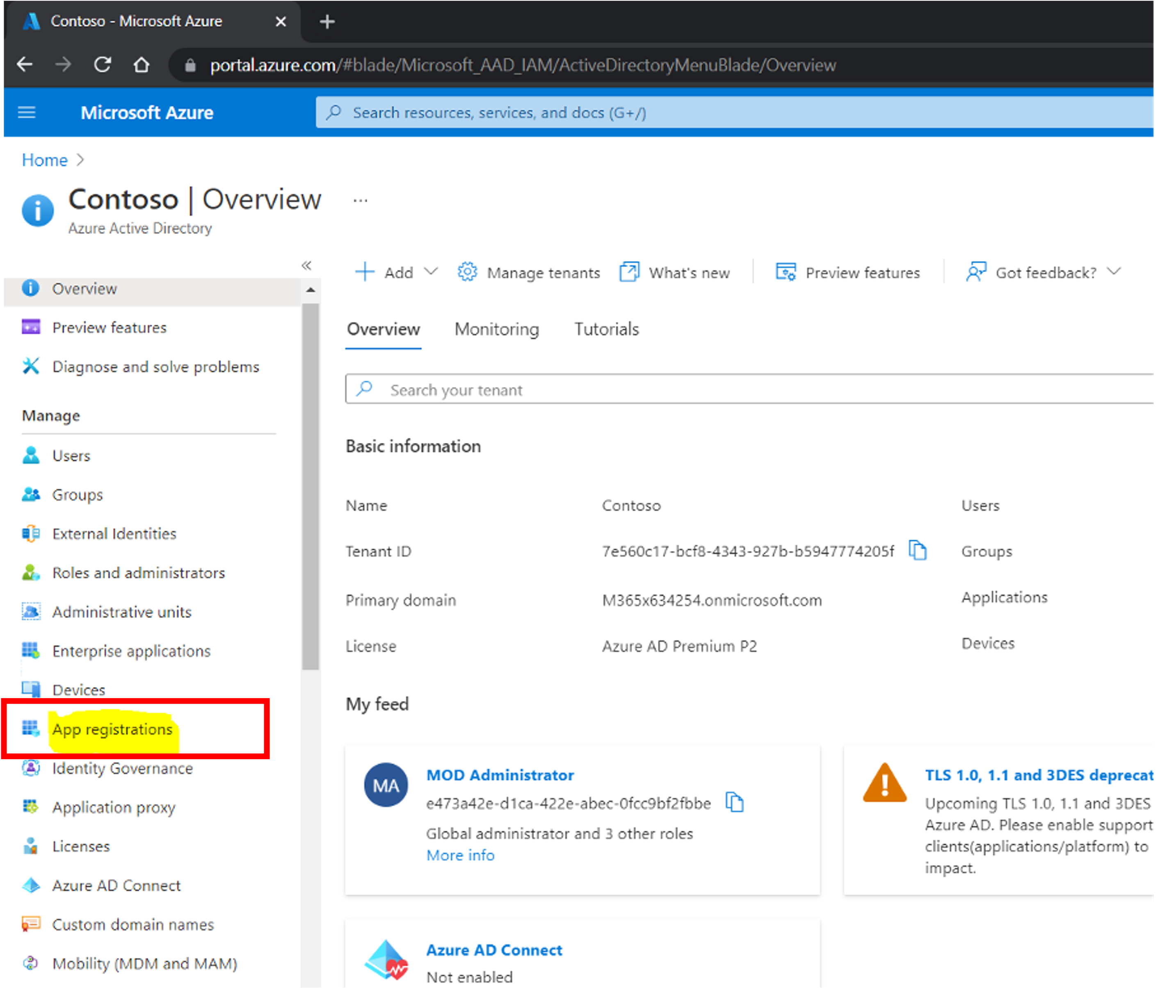Copy the Tenant ID with the copy icon
Screen dimensions: 1156x988
tap(917, 550)
